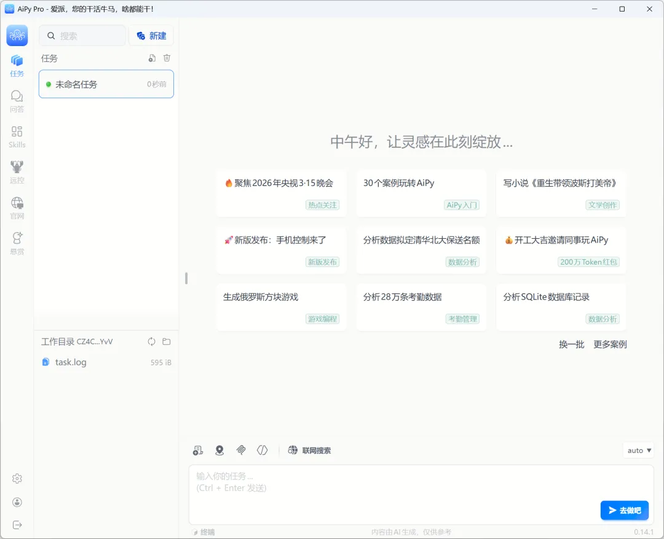Focus the 搜索 search field
The width and height of the screenshot is (664, 539).
82,36
